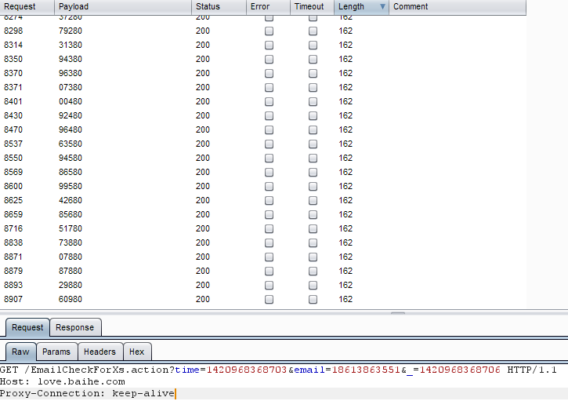Click the email parameter value 18613863551
The image size is (568, 401).
(x=366, y=370)
